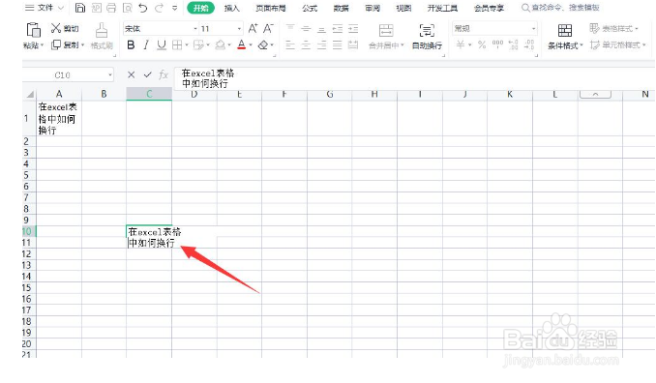Collapse the formula bar with the chevron
656x383 pixels.
(x=595, y=94)
